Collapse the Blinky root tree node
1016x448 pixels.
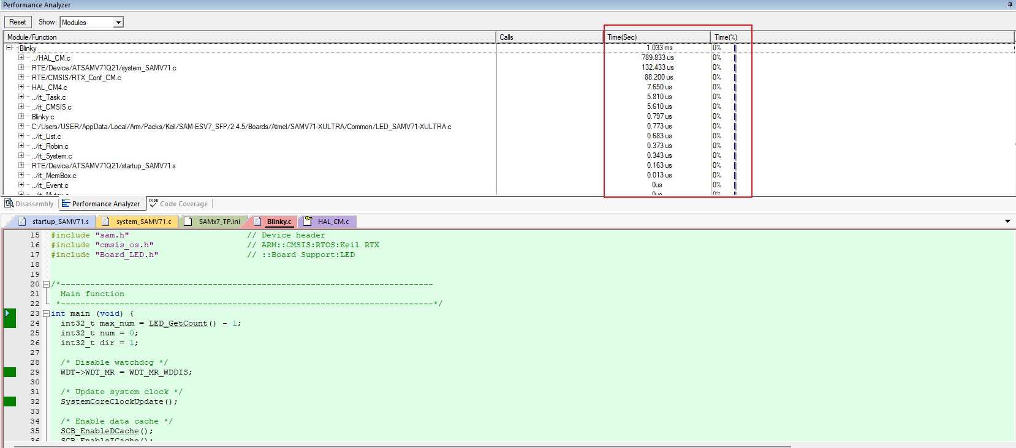click(9, 48)
